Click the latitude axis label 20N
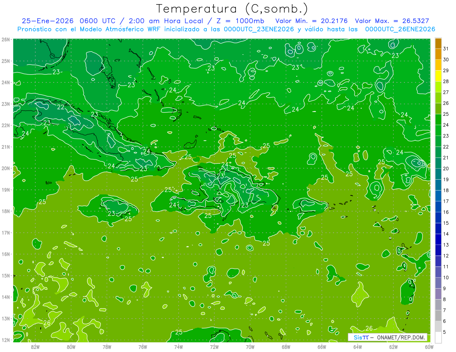The image size is (456, 352). pos(5,168)
